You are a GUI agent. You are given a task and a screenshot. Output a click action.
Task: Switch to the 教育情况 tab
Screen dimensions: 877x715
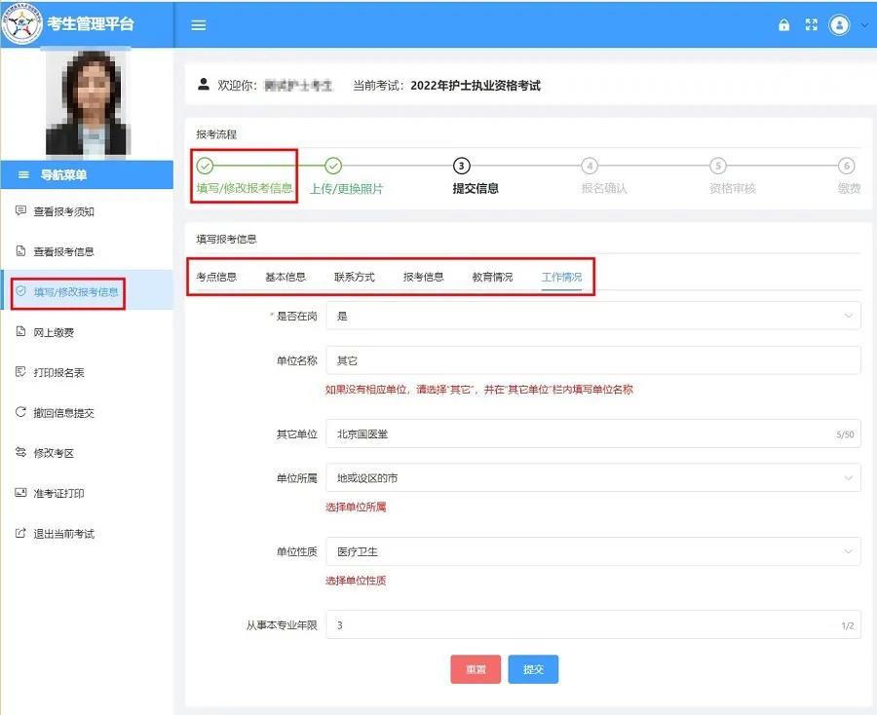click(x=491, y=276)
